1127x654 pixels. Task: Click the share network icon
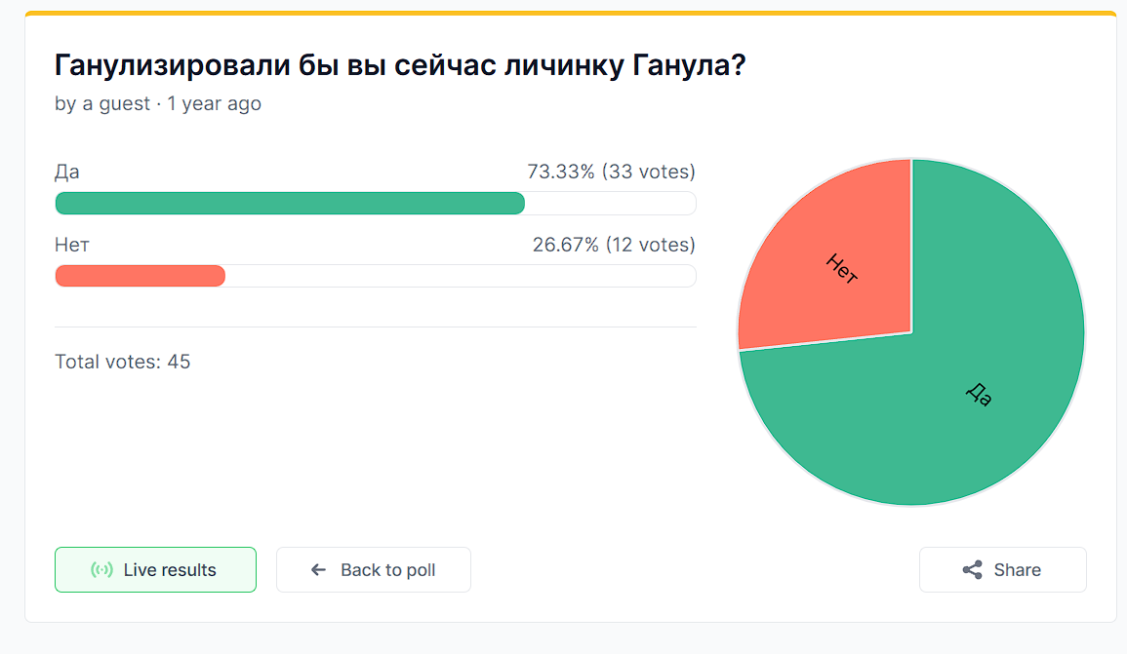973,570
